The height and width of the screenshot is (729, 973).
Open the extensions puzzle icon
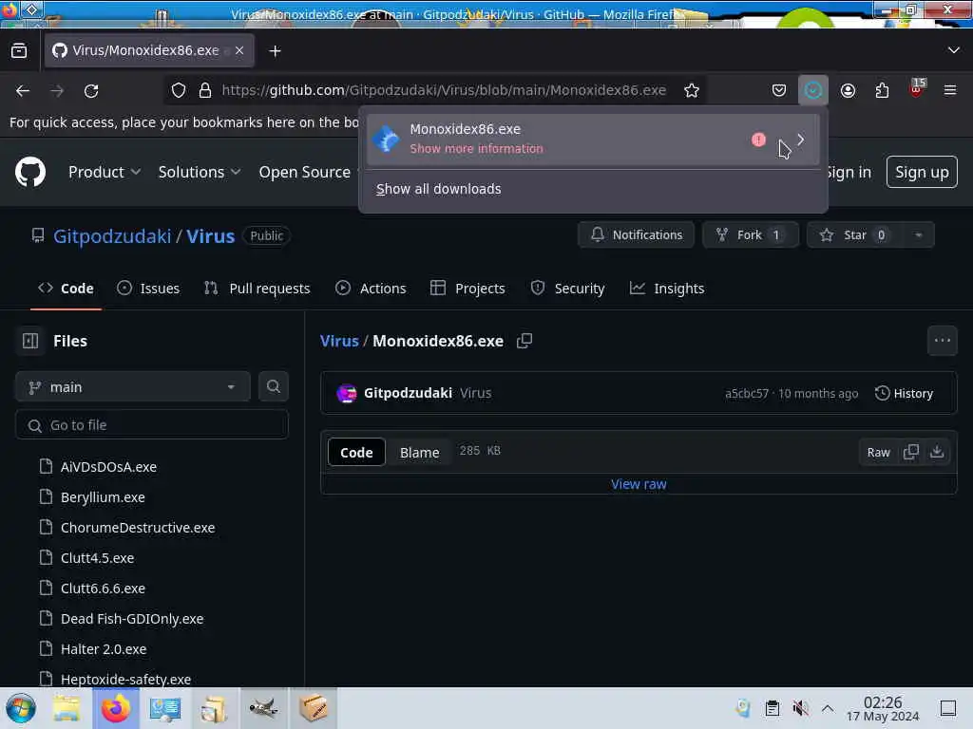(x=882, y=90)
